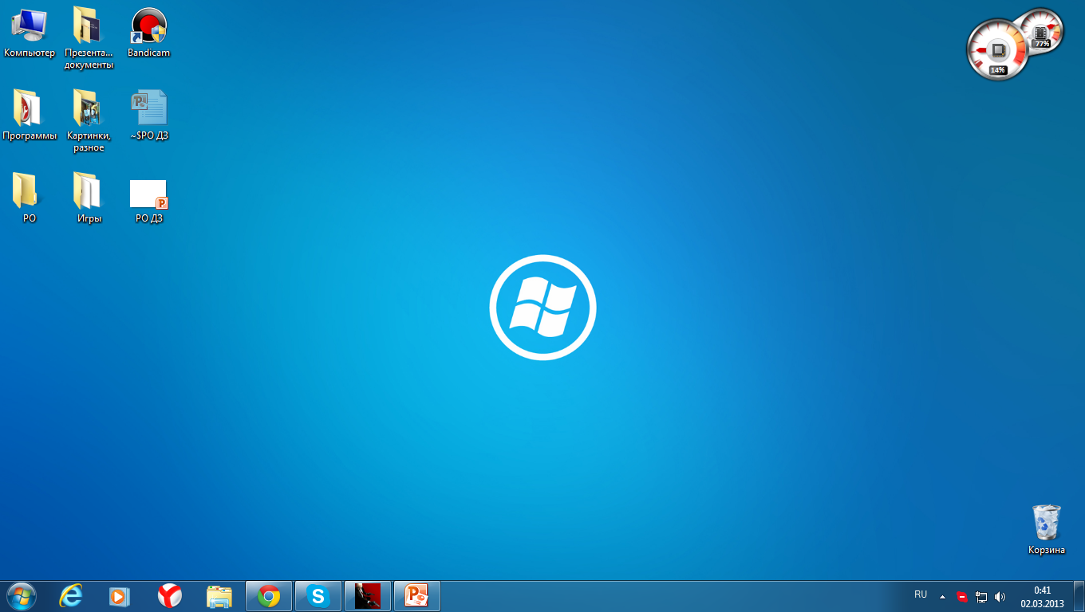Launch Windows Media Player from taskbar

pyautogui.click(x=120, y=595)
